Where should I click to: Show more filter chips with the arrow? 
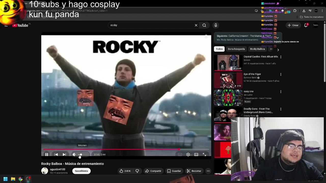278,50
